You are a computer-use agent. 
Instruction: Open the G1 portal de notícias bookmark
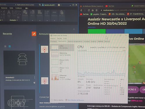pyautogui.click(x=135, y=14)
